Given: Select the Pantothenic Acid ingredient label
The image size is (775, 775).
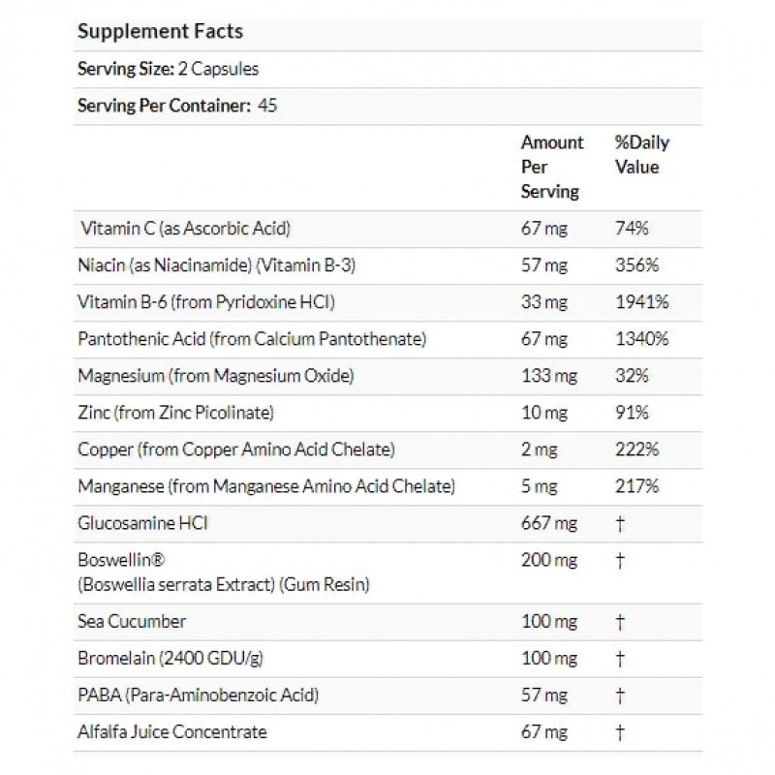Looking at the screenshot, I should click(253, 338).
